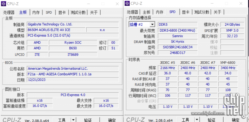Click the 2166 MHz JEDEC #5 frequency cell
Viewport: 249px width, 122px height.
click(x=167, y=68)
